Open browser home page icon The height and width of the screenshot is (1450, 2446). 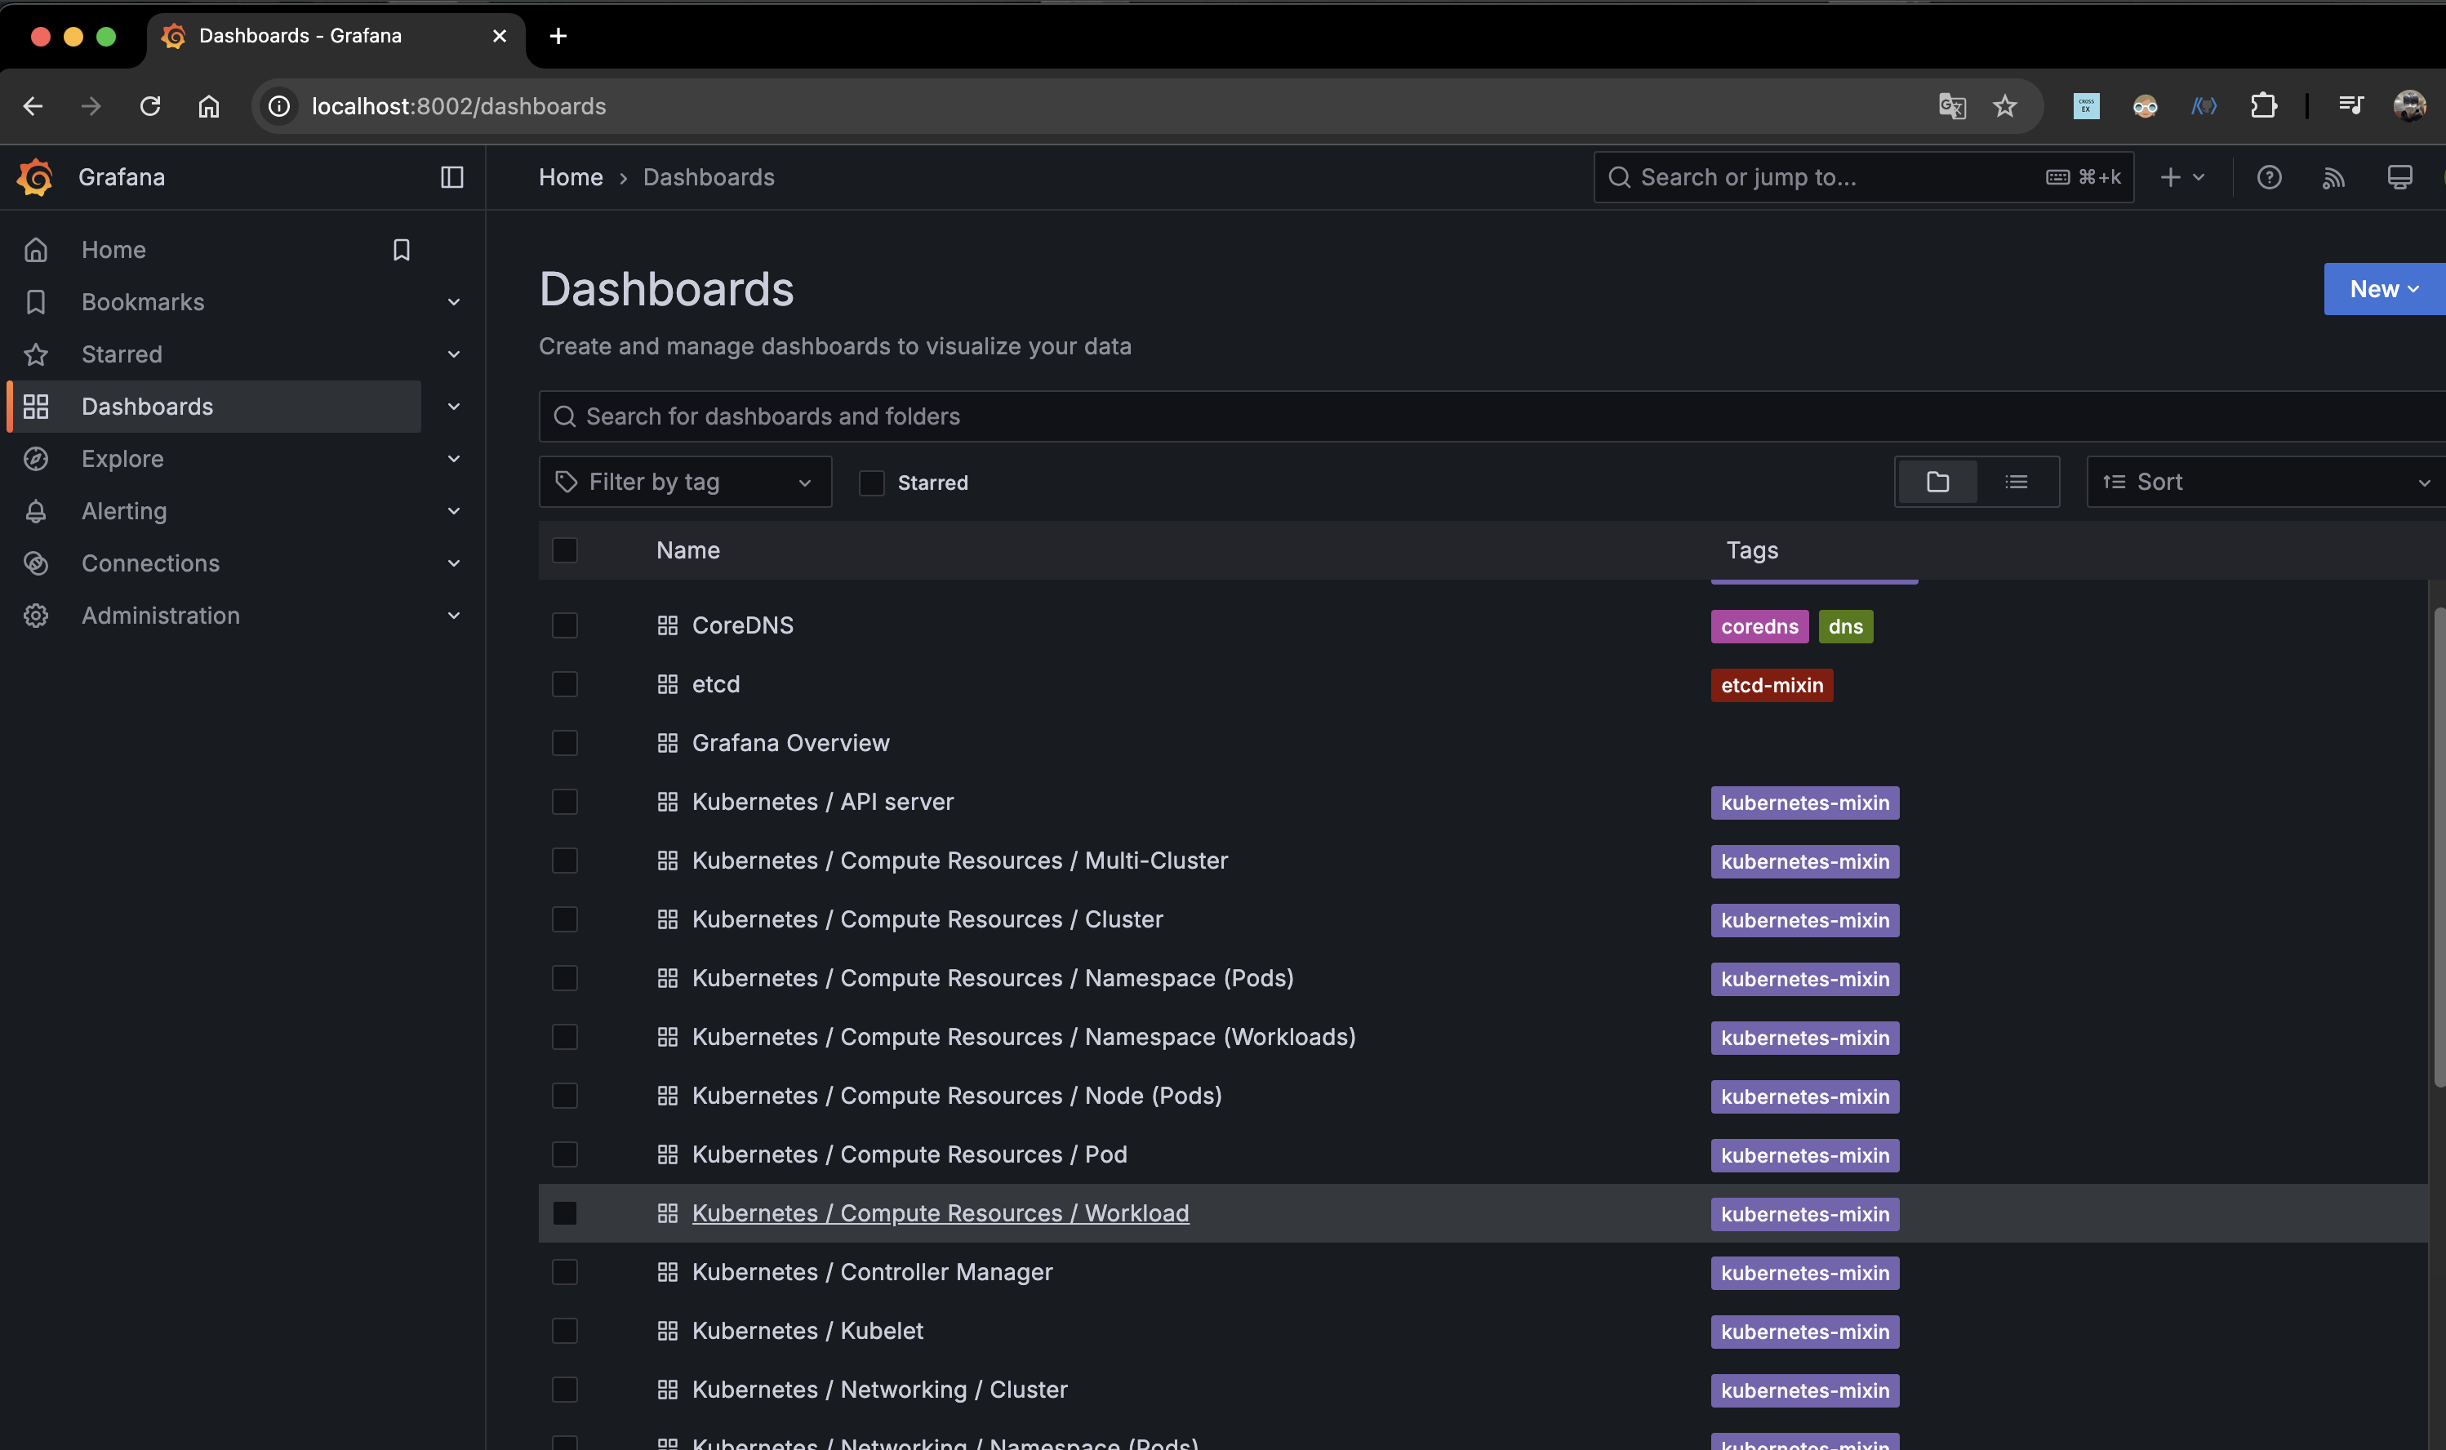(208, 105)
